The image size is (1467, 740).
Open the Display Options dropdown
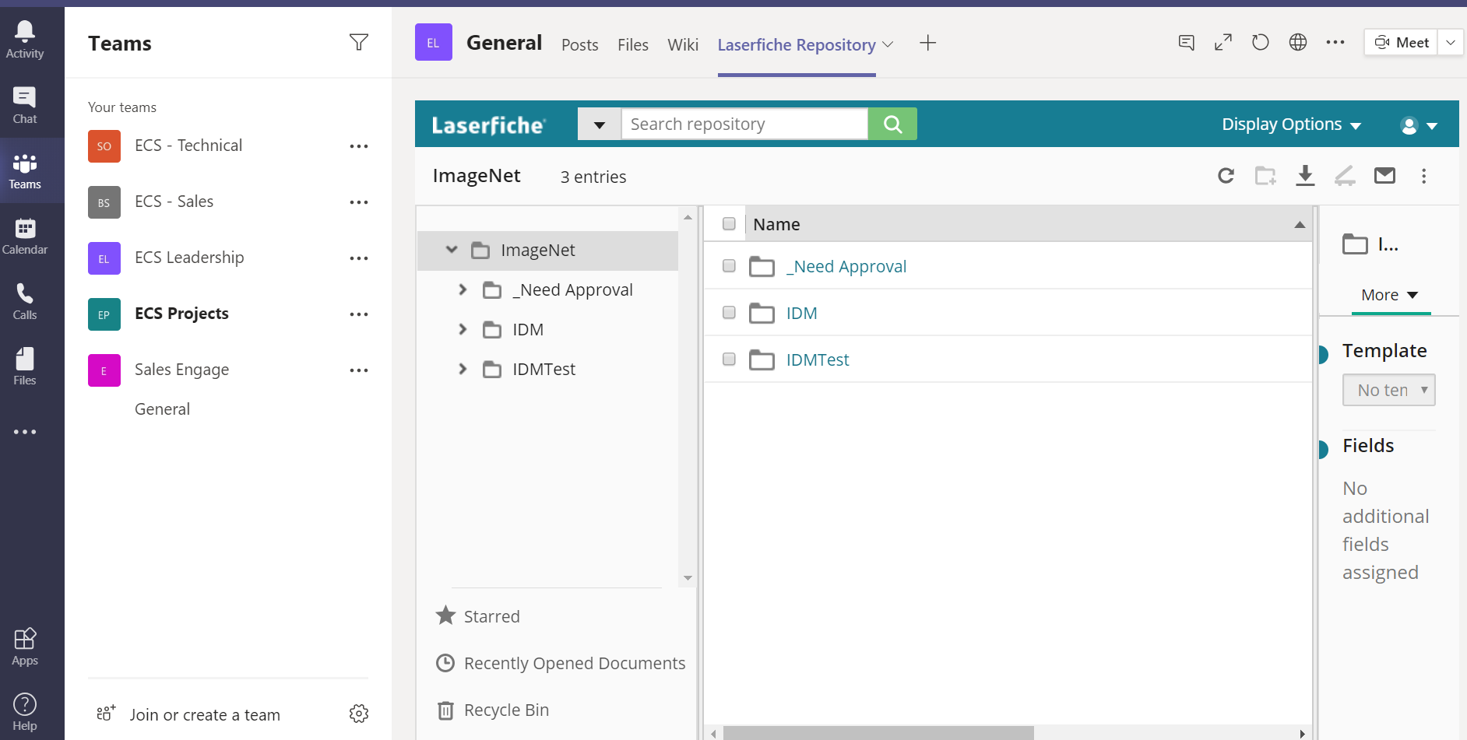[1291, 125]
